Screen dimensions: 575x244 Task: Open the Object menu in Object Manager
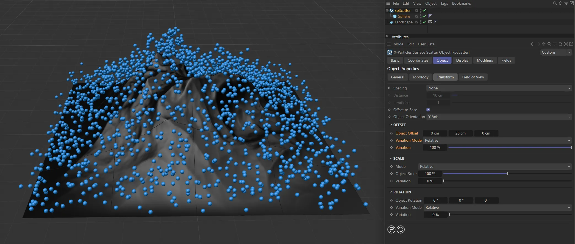pyautogui.click(x=431, y=3)
